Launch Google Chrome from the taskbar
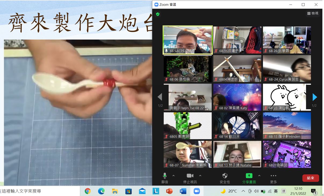The height and width of the screenshot is (196, 324). 88,191
